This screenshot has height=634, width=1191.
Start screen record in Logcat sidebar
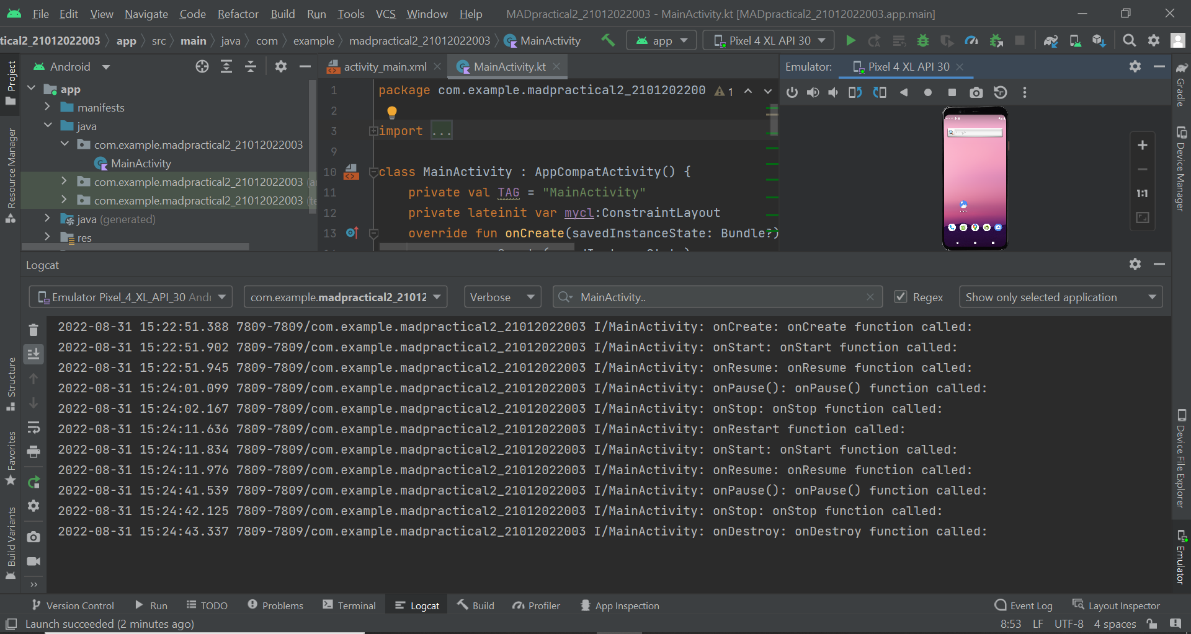pos(33,561)
